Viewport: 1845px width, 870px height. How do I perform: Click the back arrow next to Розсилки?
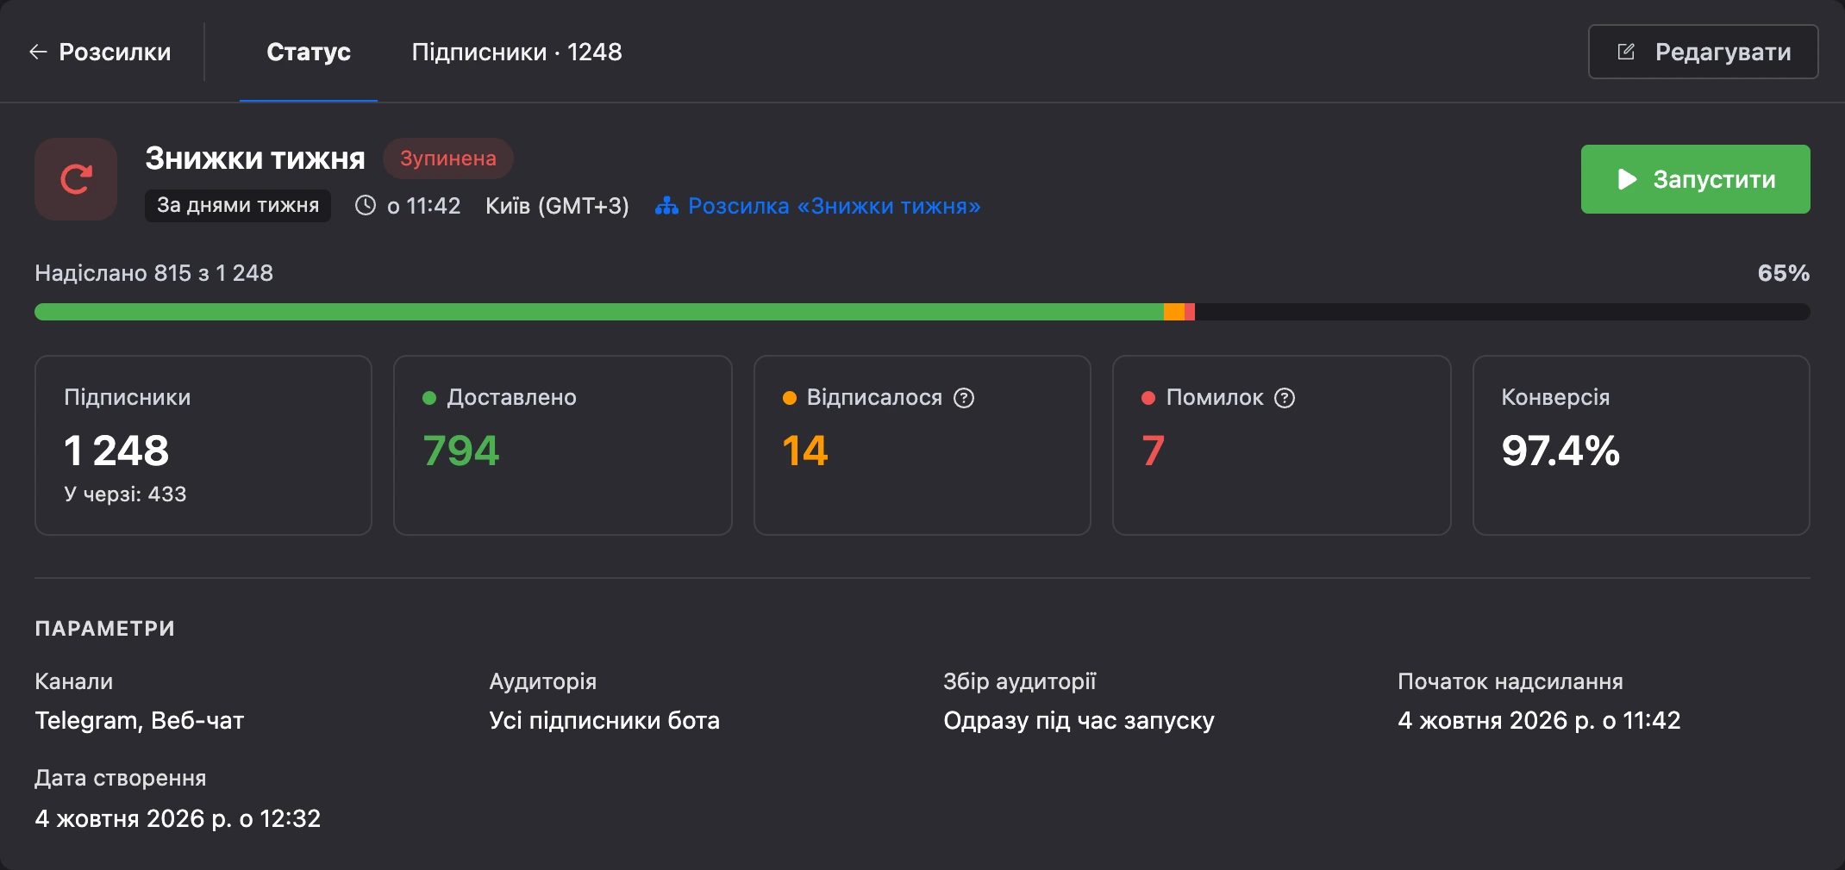(37, 53)
